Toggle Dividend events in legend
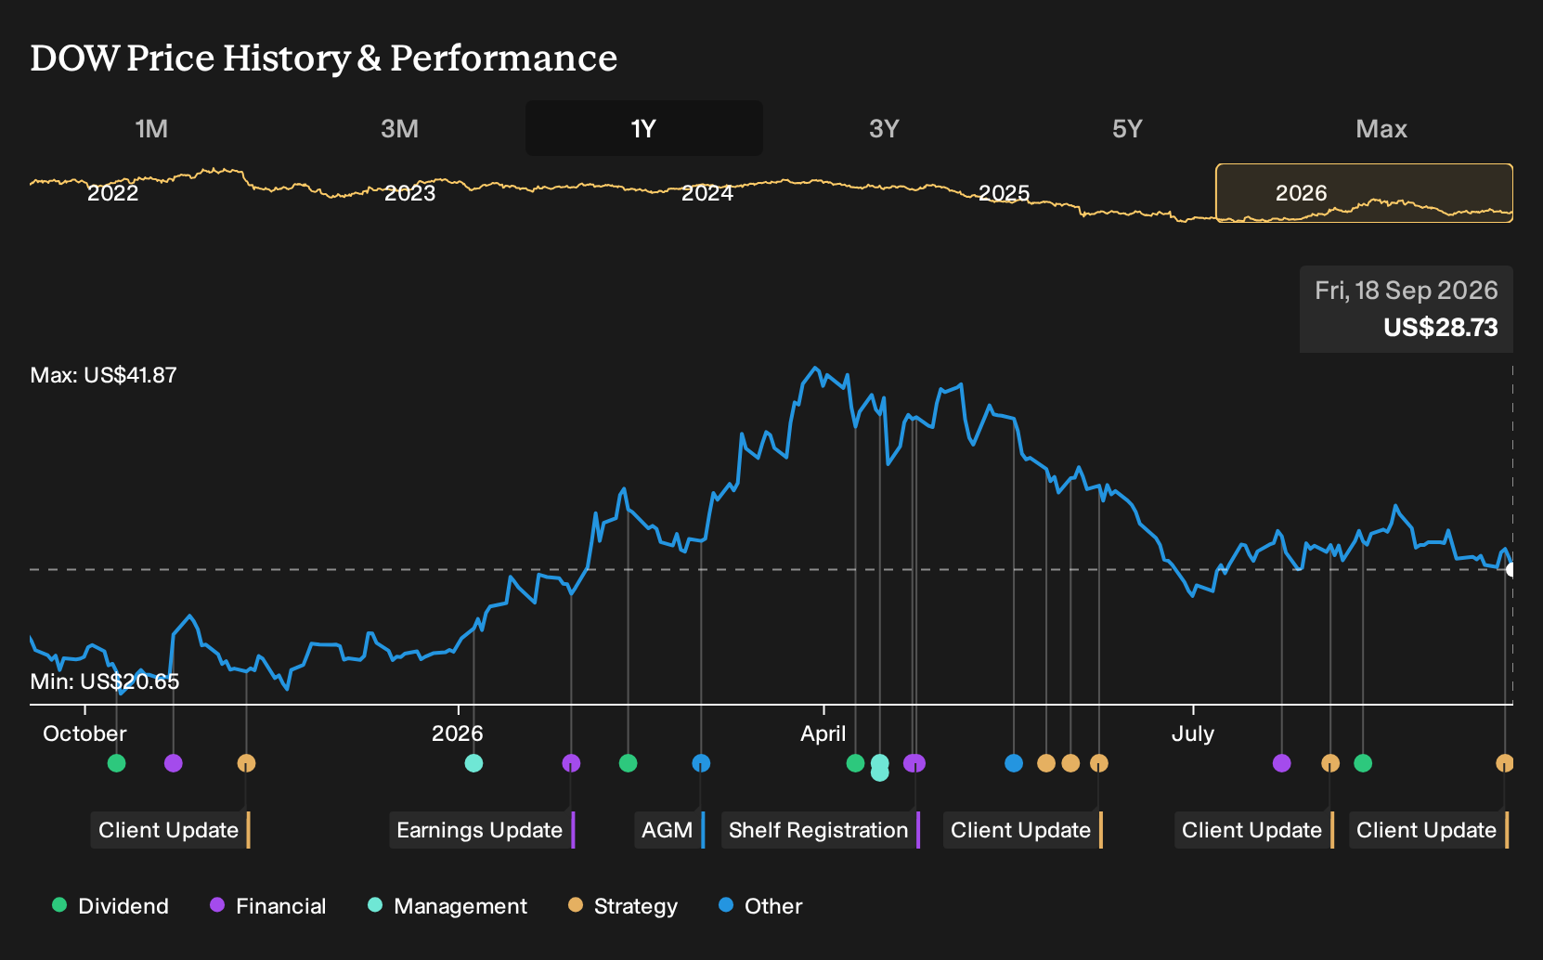This screenshot has width=1543, height=960. point(110,906)
